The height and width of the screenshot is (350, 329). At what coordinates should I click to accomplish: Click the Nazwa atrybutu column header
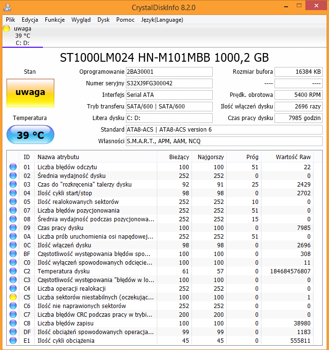[x=96, y=157]
